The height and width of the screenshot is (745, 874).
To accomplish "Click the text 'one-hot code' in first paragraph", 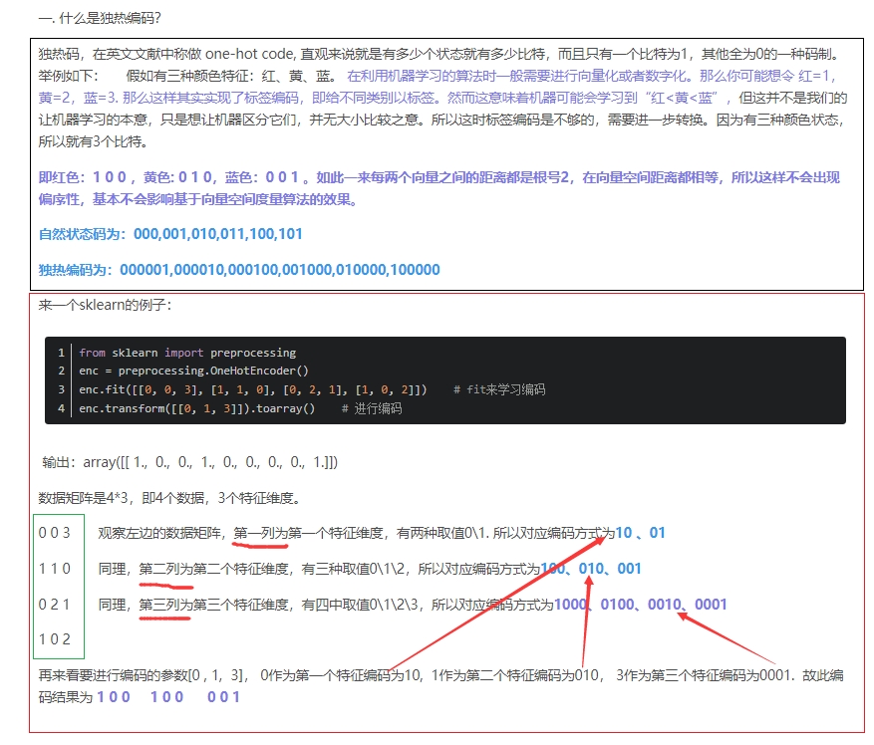I will tap(248, 54).
